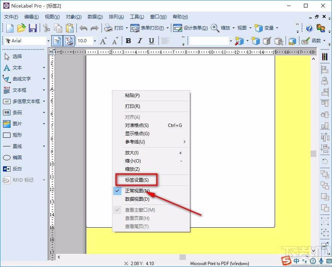The image size is (332, 267).
Task: Click the 表单打印(F) button
Action: pyautogui.click(x=147, y=28)
